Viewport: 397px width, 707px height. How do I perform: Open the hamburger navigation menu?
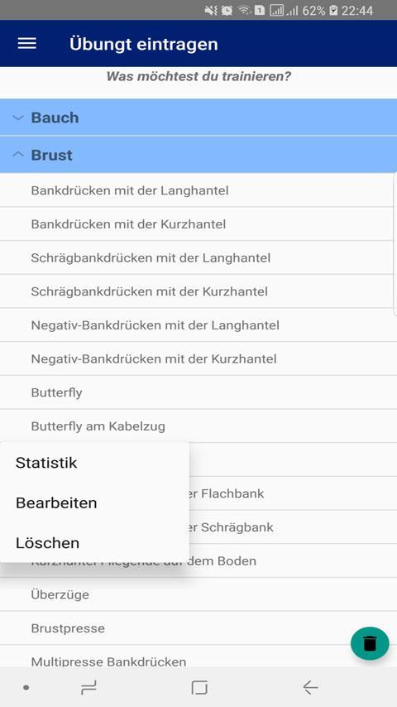[x=27, y=44]
